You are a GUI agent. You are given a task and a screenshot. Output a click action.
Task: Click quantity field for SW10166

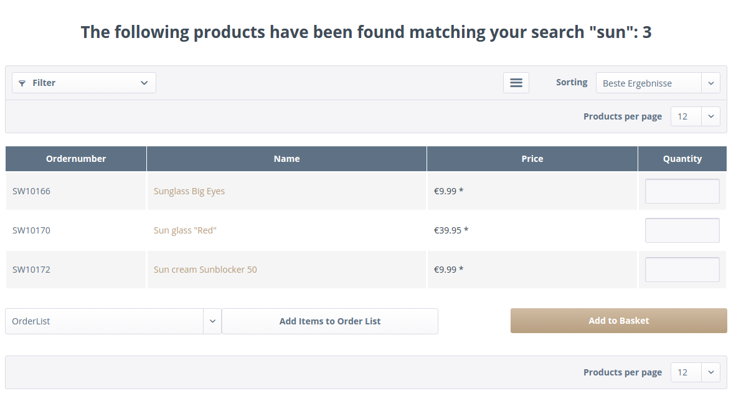coord(682,191)
